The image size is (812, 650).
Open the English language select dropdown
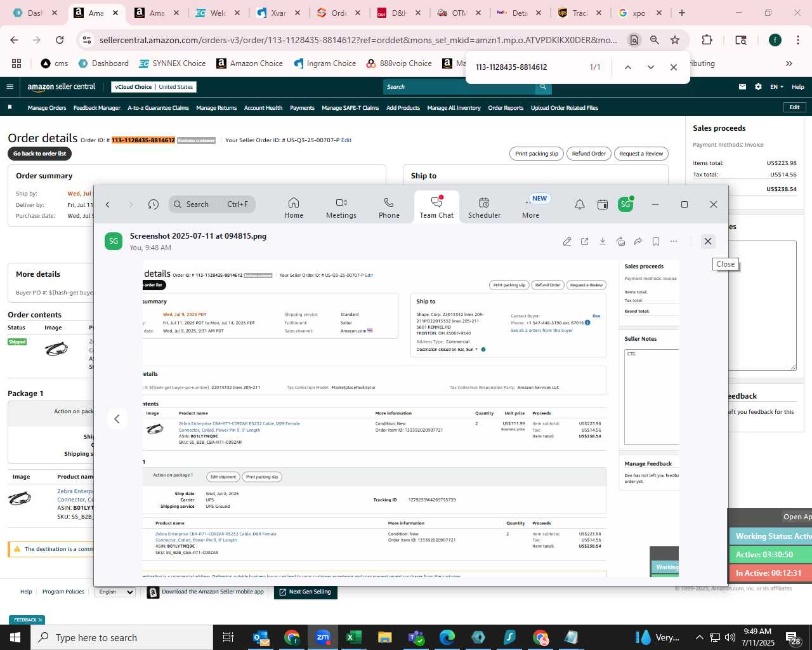pos(115,592)
